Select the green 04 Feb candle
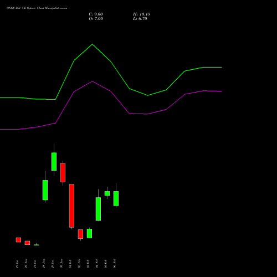 [98, 209]
